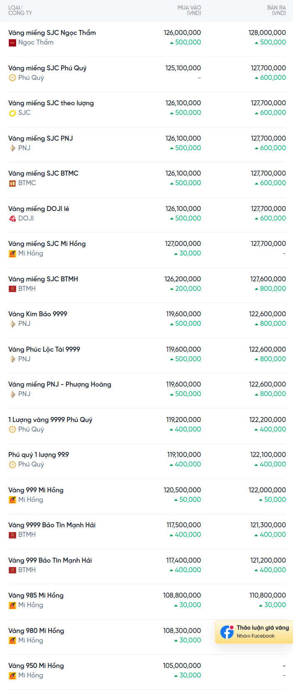This screenshot has height=690, width=293.
Task: Select Vàng miếng SJC theo lượng entry
Action: click(51, 103)
